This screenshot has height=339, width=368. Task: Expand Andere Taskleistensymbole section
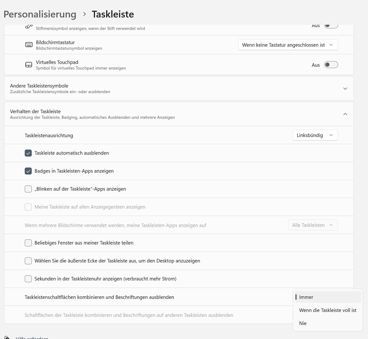[345, 88]
